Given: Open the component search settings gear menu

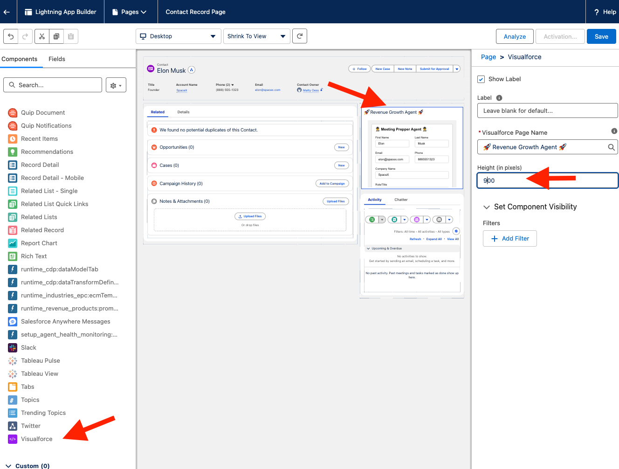Looking at the screenshot, I should [x=116, y=85].
